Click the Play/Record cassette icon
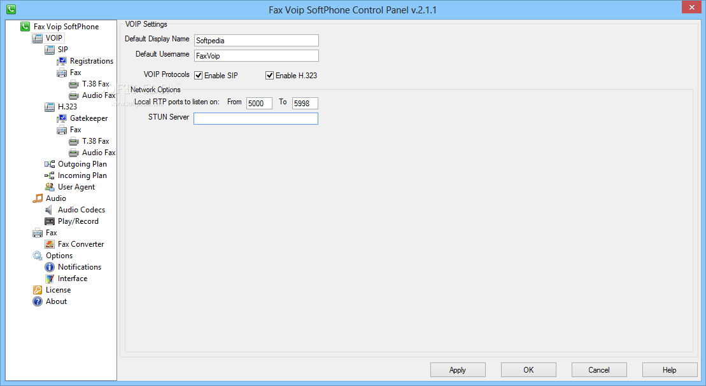Image resolution: width=706 pixels, height=386 pixels. 50,221
